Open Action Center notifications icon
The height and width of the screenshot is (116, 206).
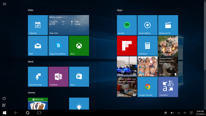click(191, 113)
